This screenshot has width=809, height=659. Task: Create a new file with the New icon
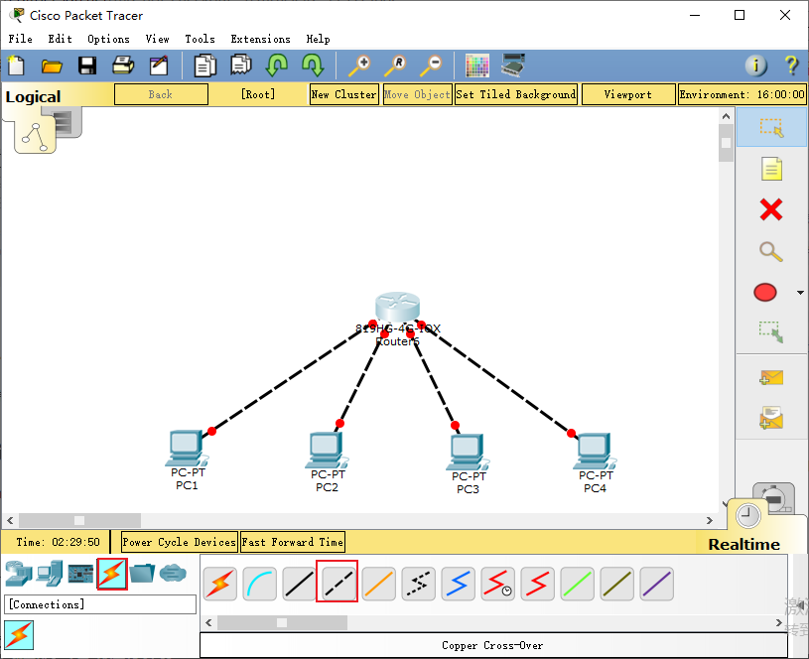pos(16,66)
